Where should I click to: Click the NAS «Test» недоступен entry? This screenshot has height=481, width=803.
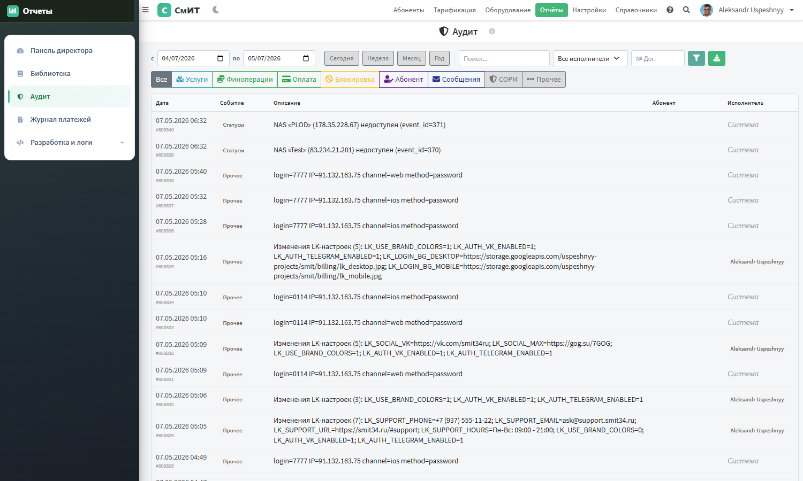357,150
